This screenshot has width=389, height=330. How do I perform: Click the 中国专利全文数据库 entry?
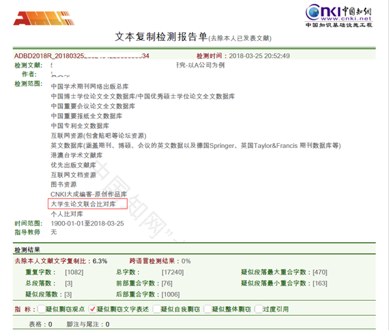click(80, 125)
